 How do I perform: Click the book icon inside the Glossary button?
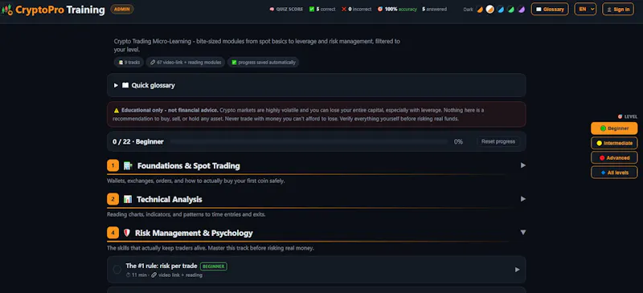click(x=539, y=9)
